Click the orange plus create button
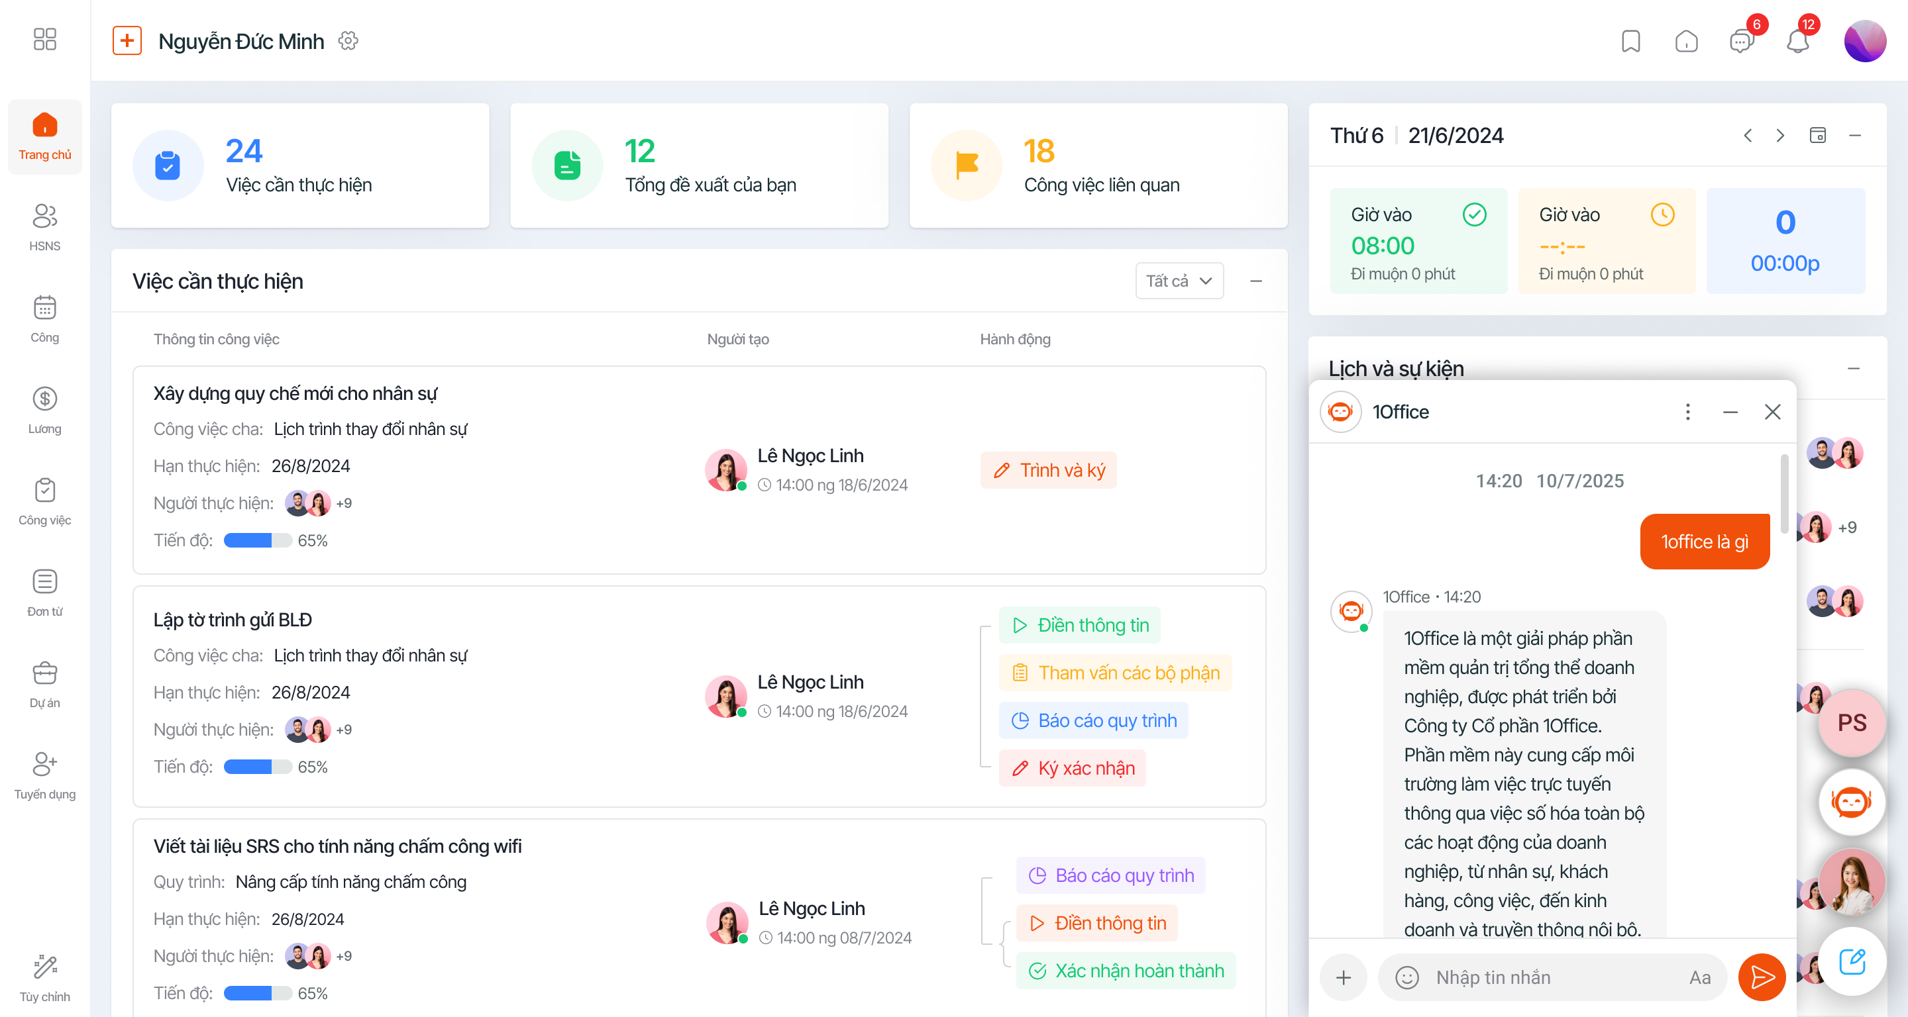This screenshot has width=1908, height=1017. click(127, 40)
